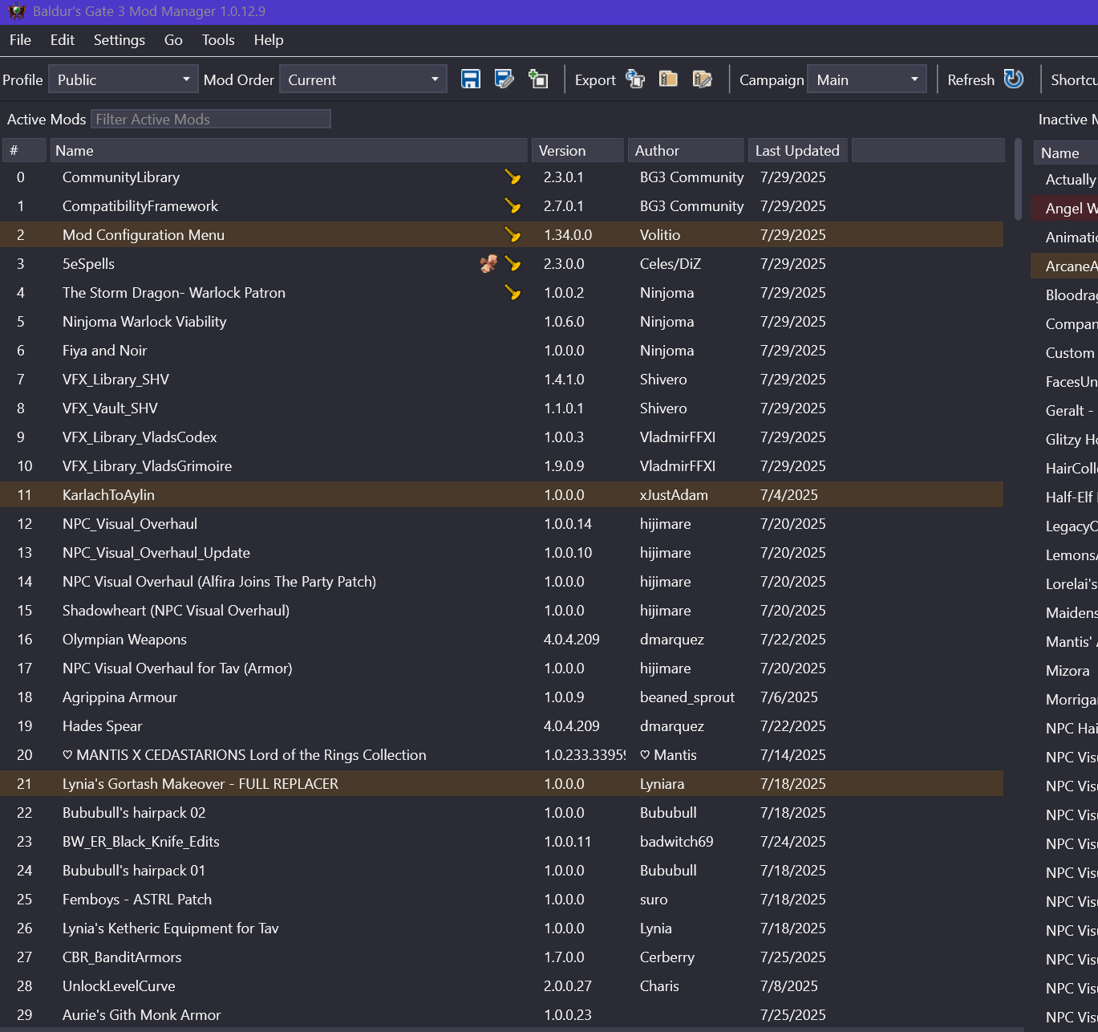Select the CommunityLibrary mod row
The height and width of the screenshot is (1032, 1098).
pyautogui.click(x=501, y=177)
